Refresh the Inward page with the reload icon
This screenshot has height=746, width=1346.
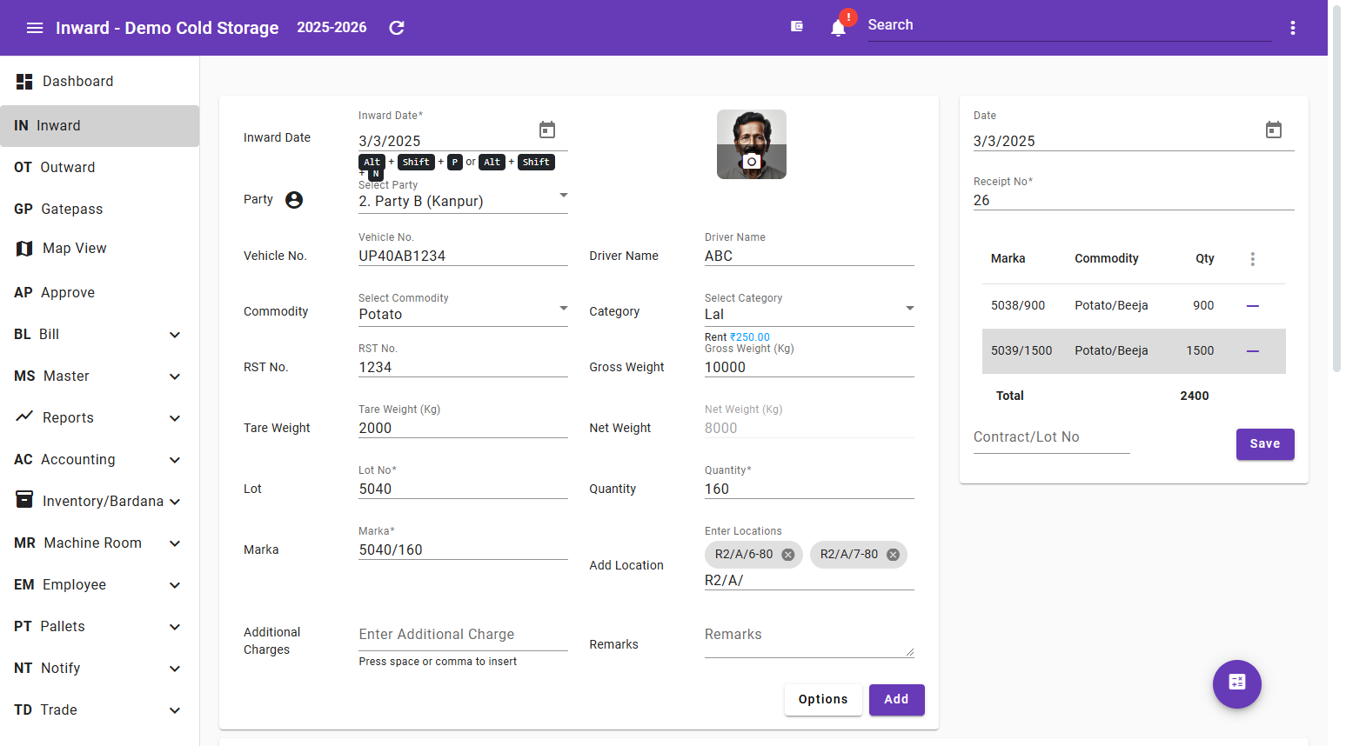396,27
